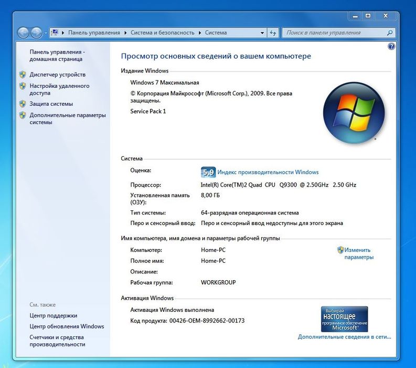Open 'Центр поддержки' link
Screen dimensions: 416x368
click(x=54, y=315)
